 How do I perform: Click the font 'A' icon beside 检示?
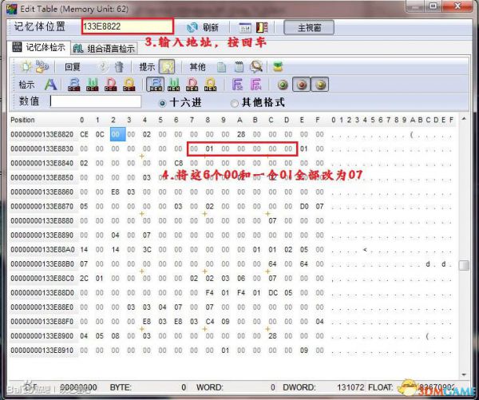pyautogui.click(x=49, y=84)
